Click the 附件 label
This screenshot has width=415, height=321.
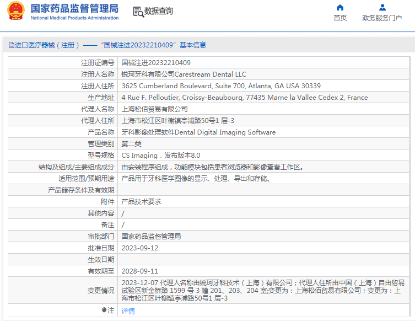(x=107, y=202)
